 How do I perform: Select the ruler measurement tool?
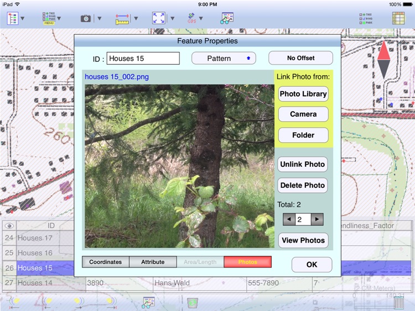tap(122, 19)
